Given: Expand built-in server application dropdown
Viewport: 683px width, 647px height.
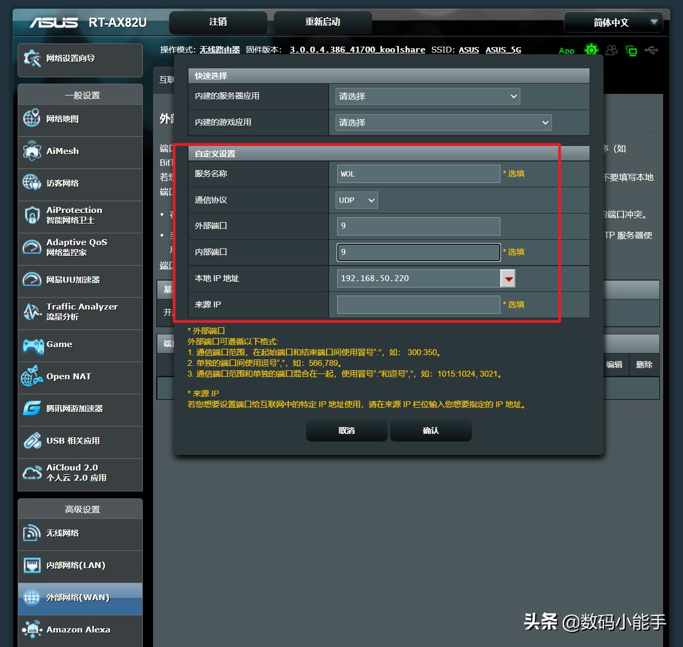Looking at the screenshot, I should click(x=427, y=97).
